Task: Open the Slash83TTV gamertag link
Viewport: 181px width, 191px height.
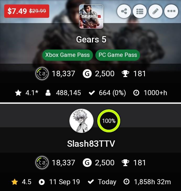Action: (x=91, y=144)
